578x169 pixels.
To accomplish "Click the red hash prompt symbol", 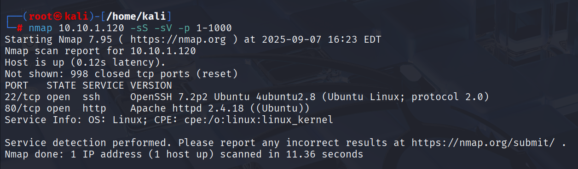I will coord(20,28).
